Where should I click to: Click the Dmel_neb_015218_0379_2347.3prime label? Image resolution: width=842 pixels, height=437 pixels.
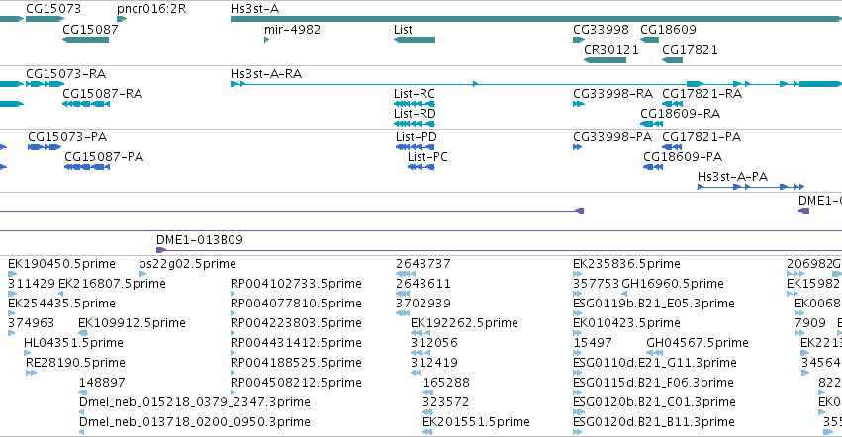click(x=194, y=402)
